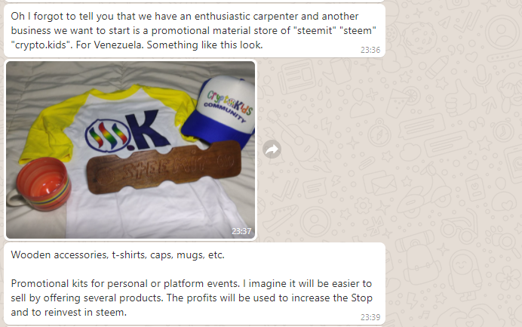The image size is (522, 327).
Task: Click the forward arrow beside the photo
Action: [x=272, y=150]
